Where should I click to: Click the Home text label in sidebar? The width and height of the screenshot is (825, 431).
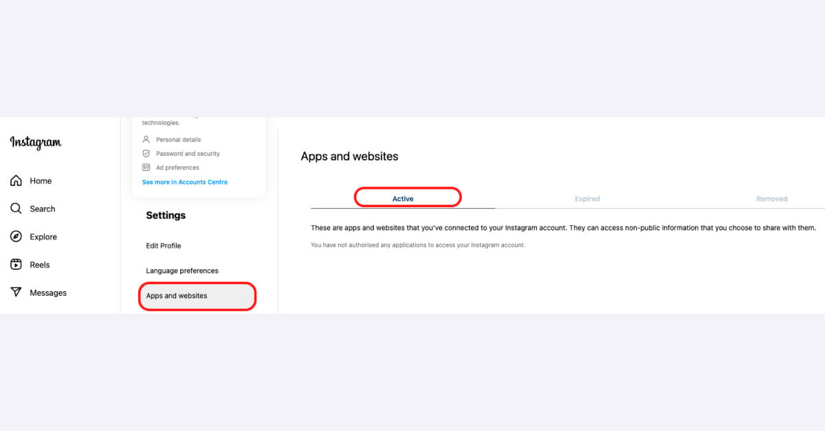[x=41, y=181]
